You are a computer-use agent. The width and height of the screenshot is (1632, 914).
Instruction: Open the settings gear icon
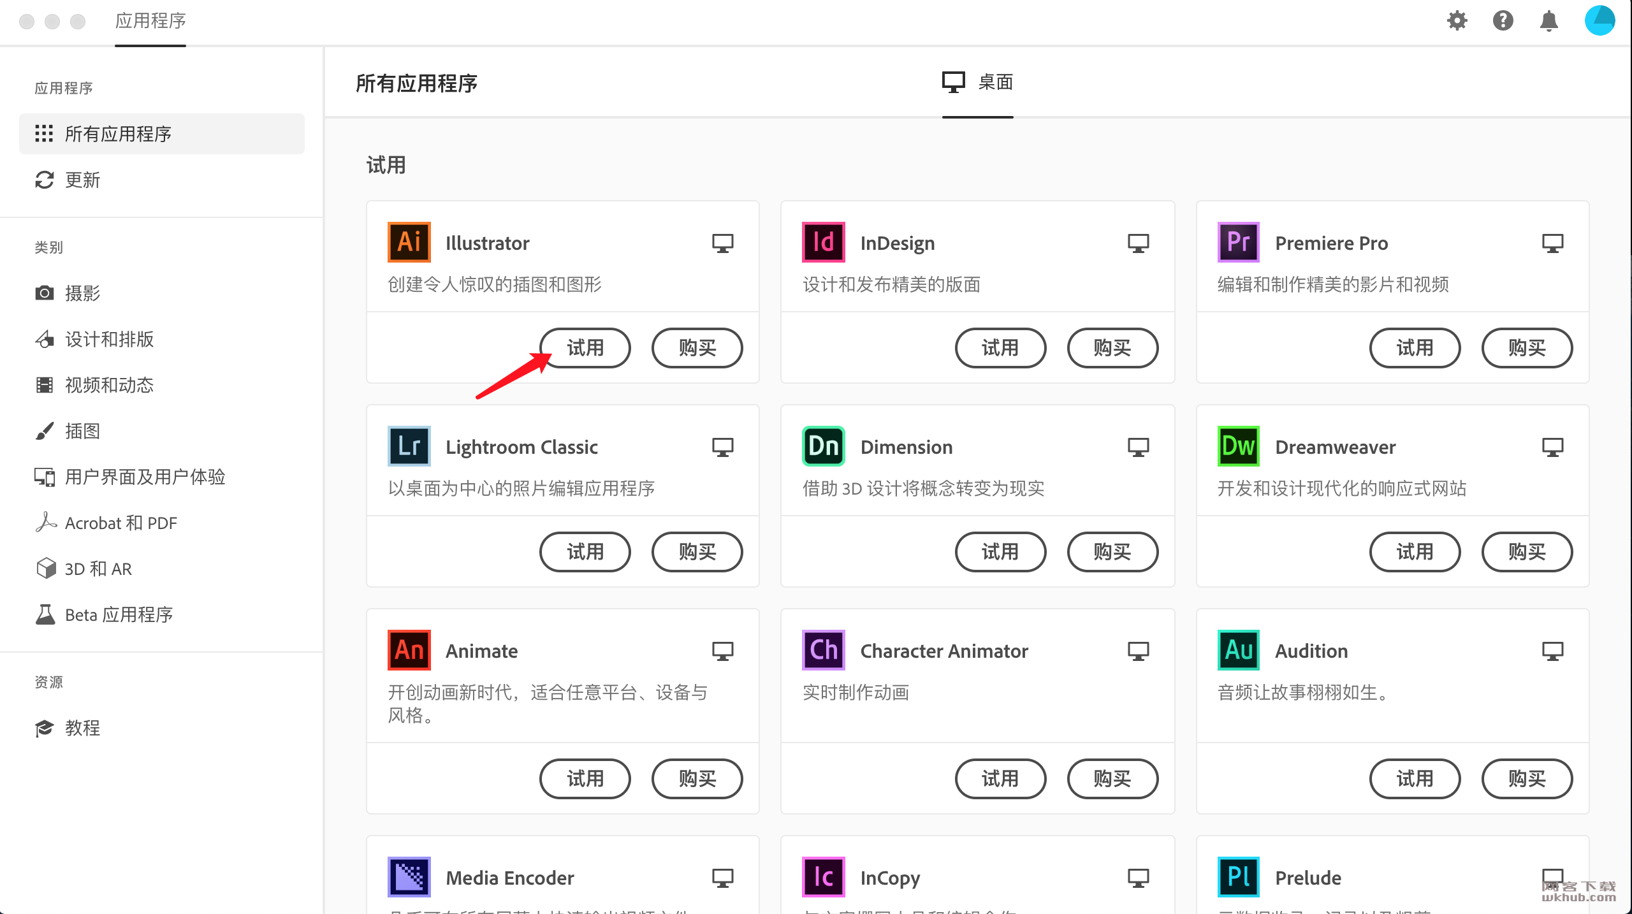(1457, 21)
